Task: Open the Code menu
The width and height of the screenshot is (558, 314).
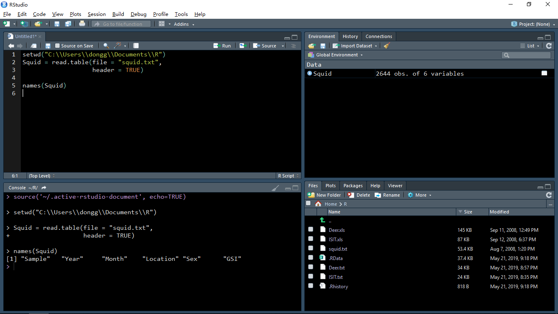Action: [x=39, y=14]
